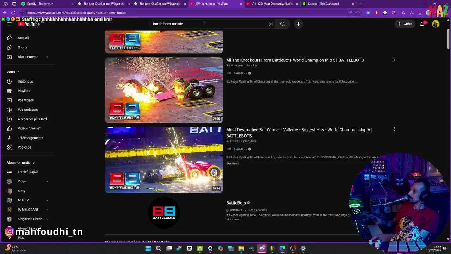451x254 pixels.
Task: Open Vos podcasts in the sidebar
Action: (27, 110)
